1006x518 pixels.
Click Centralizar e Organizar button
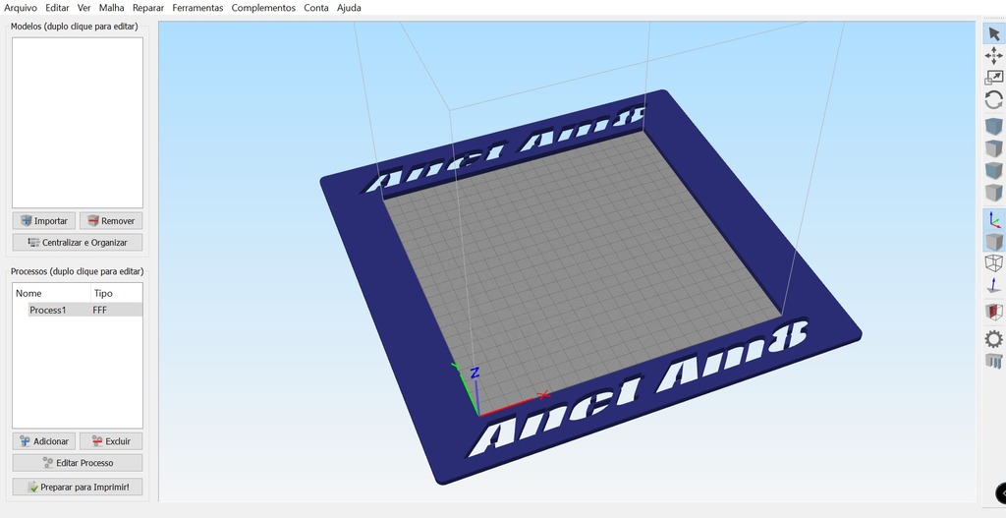click(77, 243)
